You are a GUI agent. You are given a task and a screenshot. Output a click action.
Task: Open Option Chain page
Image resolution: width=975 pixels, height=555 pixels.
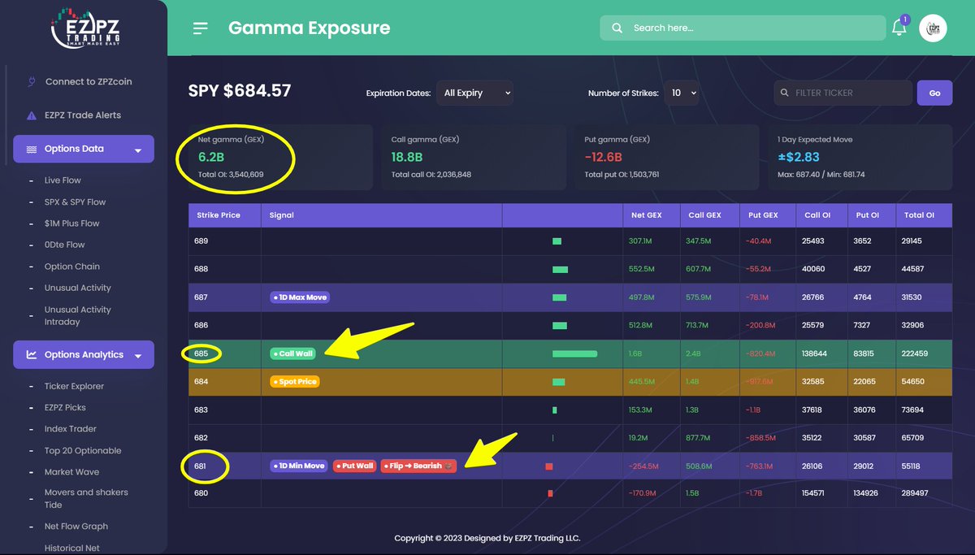tap(72, 267)
